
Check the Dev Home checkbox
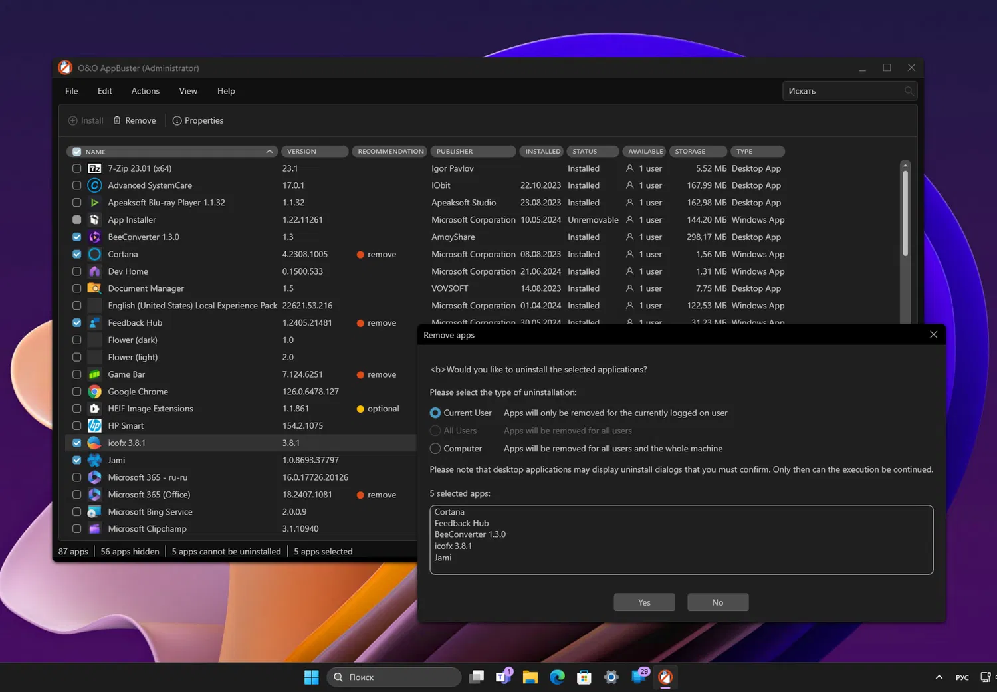[77, 271]
